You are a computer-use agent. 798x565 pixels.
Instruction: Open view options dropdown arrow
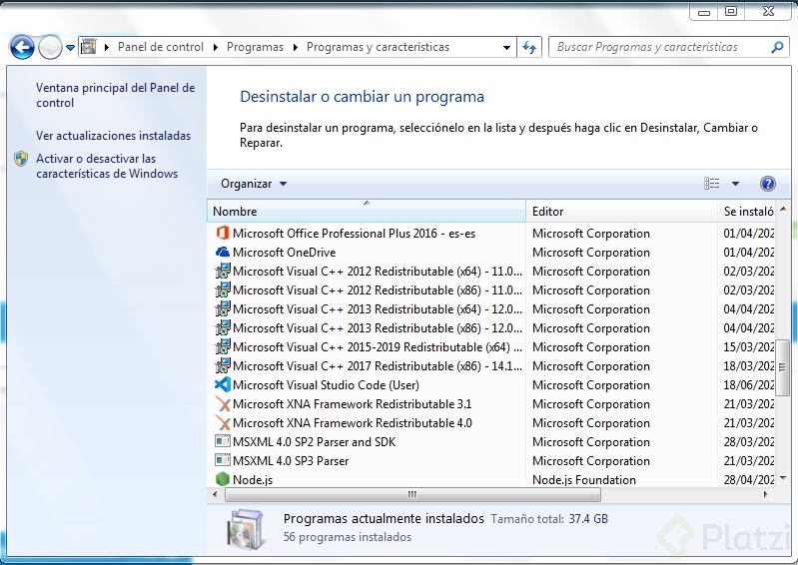coord(735,184)
